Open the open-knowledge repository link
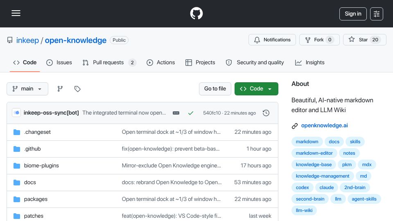This screenshot has width=393, height=221. (75, 40)
